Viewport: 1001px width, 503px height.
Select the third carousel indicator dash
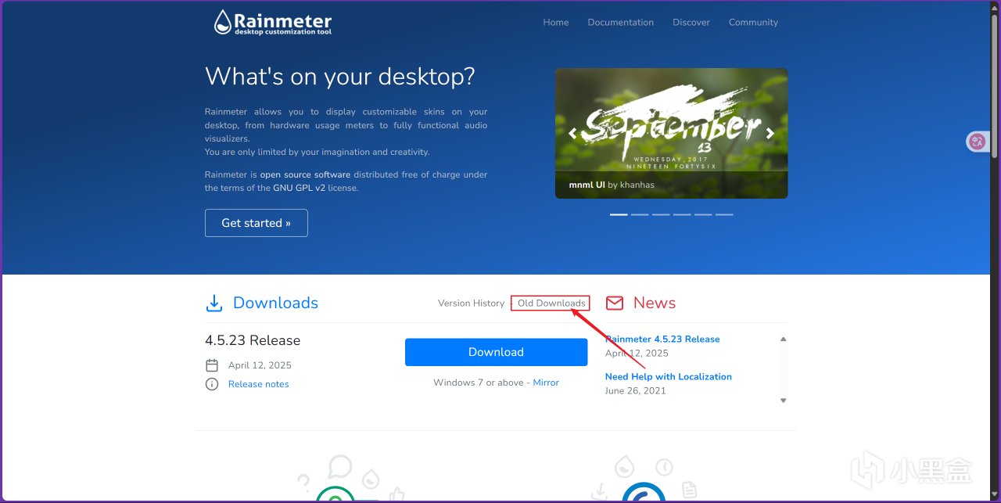pos(661,214)
